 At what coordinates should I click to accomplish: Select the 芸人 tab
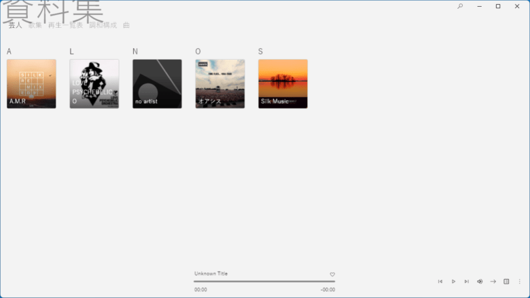click(15, 25)
